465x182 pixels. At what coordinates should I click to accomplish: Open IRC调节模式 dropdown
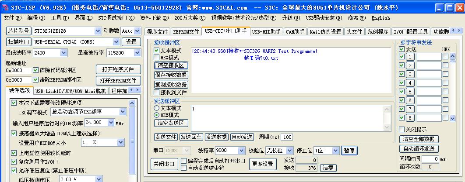123,112
